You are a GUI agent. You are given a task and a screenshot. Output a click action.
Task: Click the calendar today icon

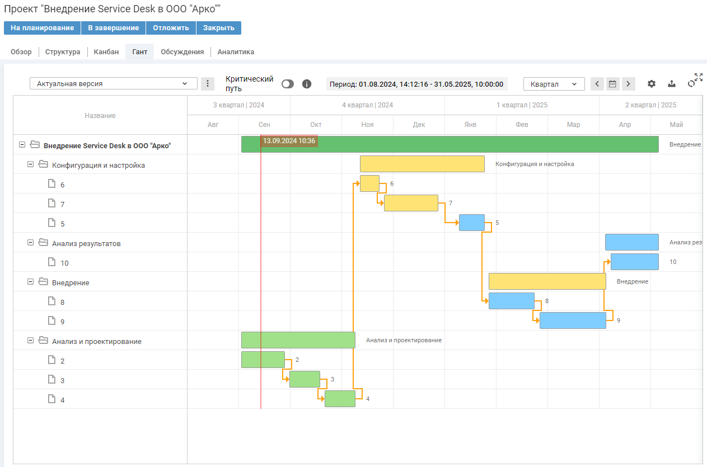[612, 84]
